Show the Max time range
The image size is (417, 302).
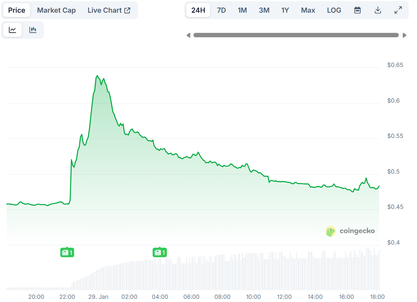[308, 10]
